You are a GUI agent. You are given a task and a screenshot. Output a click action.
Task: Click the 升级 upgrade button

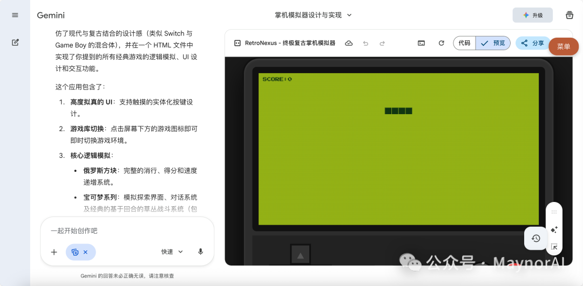click(x=532, y=15)
